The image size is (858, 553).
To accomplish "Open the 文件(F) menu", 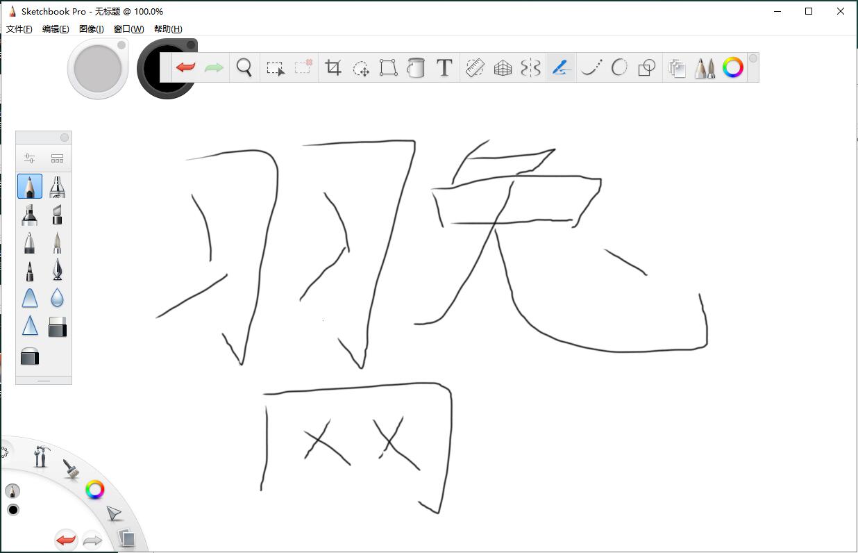I will (x=19, y=29).
